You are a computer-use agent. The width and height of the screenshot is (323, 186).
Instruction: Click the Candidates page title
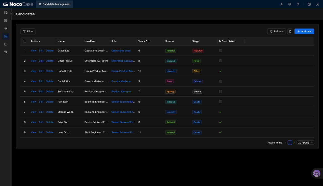[25, 14]
